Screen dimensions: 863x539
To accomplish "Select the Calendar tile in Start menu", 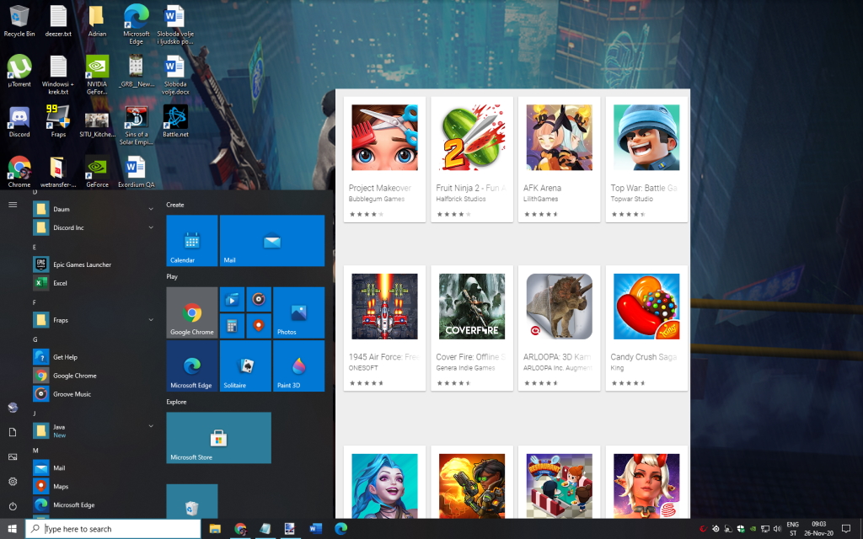I will (192, 241).
